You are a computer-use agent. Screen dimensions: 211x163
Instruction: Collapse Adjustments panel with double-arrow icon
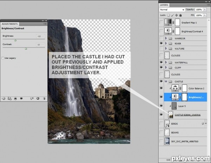tap(43, 21)
